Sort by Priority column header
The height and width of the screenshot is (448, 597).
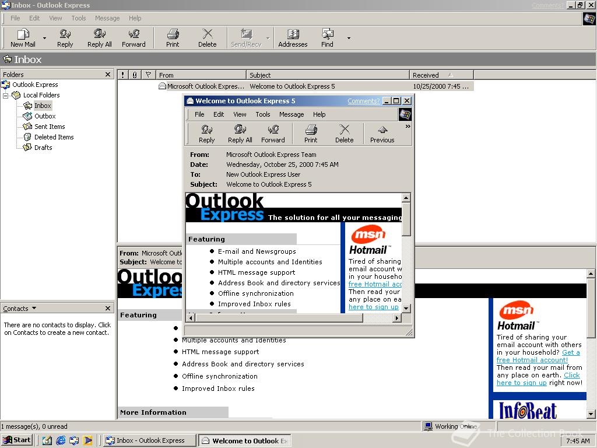click(122, 75)
